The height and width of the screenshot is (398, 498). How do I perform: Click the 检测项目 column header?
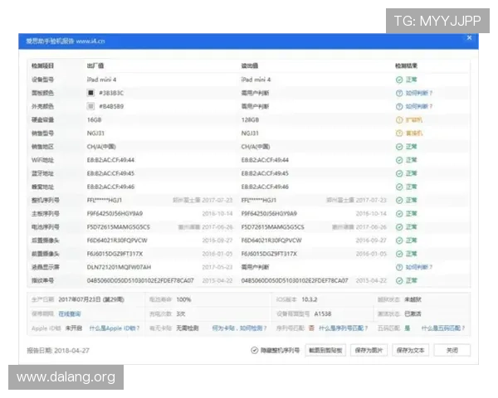click(42, 66)
